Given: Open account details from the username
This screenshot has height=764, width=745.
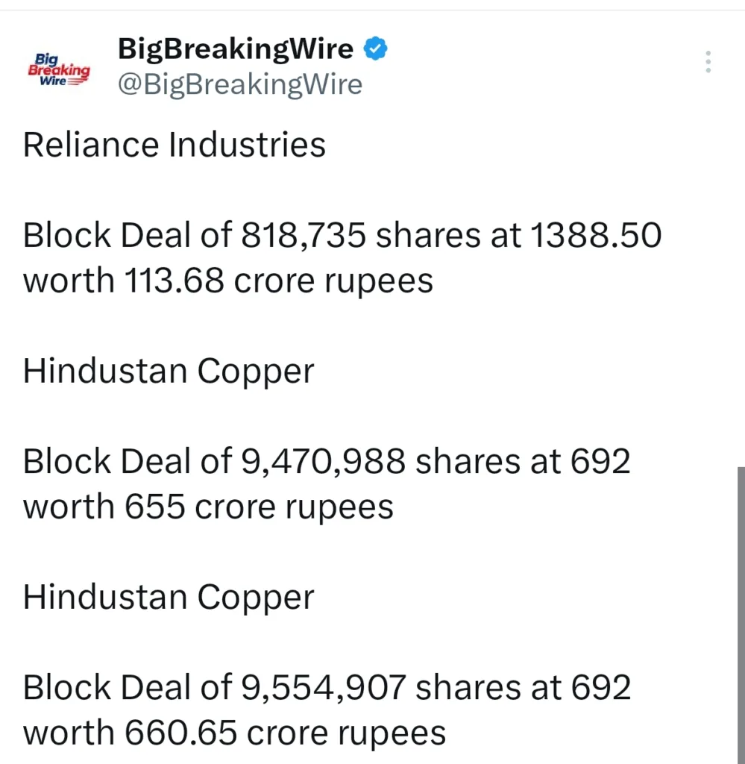Looking at the screenshot, I should (x=239, y=84).
